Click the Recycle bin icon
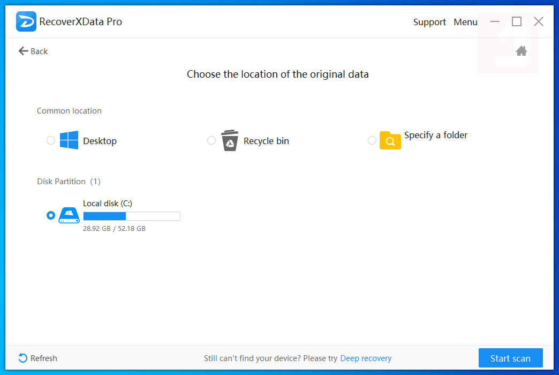Viewport: 559px width, 375px height. click(x=230, y=140)
